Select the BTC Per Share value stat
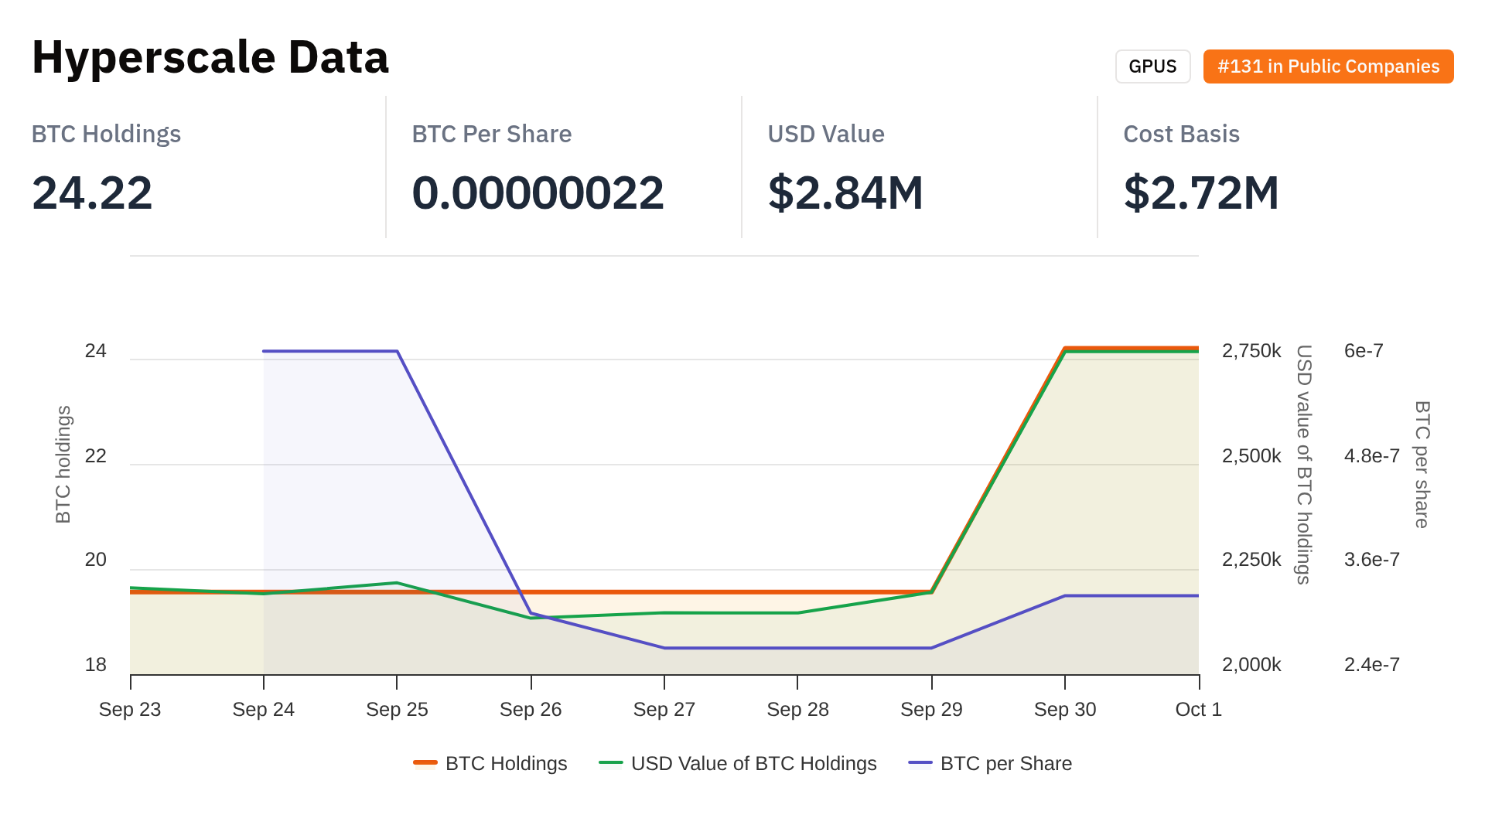This screenshot has height=835, width=1485. click(x=538, y=193)
